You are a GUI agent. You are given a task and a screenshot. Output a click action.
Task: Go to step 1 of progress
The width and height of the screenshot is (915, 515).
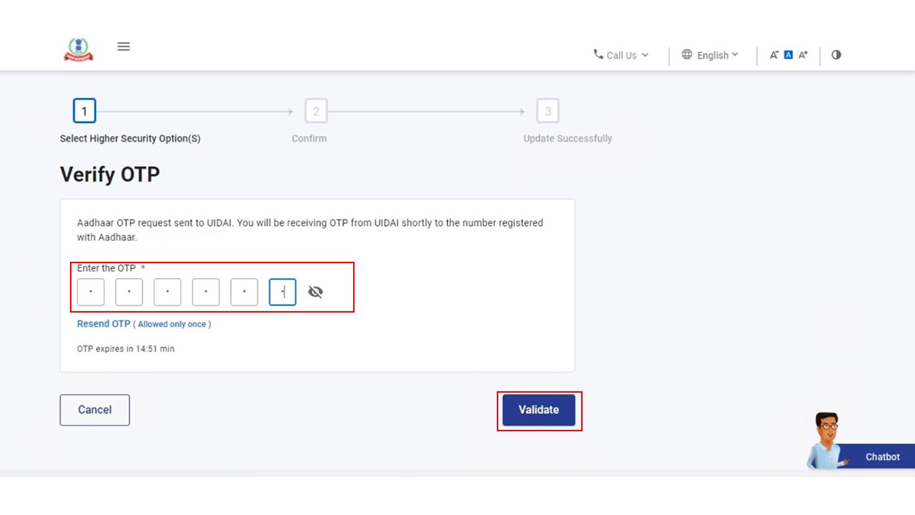click(x=84, y=112)
